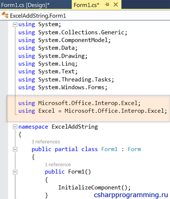170x199 pixels.
Task: Collapse the Form1 class block
Action: tap(15, 149)
